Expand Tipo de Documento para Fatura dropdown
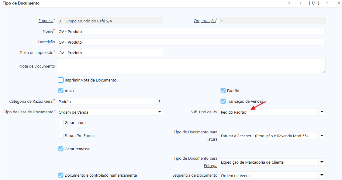 tap(322, 136)
